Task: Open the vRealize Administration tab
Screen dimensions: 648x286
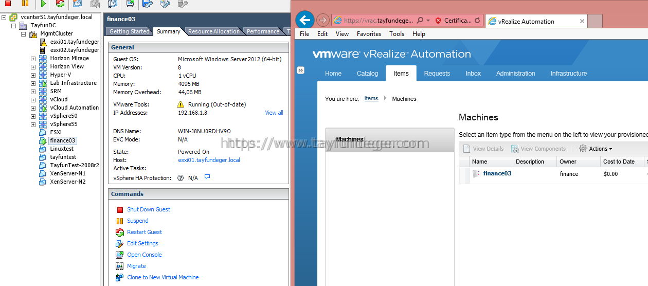Action: (x=516, y=74)
